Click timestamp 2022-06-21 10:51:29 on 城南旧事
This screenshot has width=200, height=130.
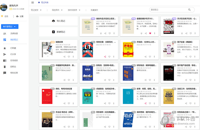click(63, 45)
